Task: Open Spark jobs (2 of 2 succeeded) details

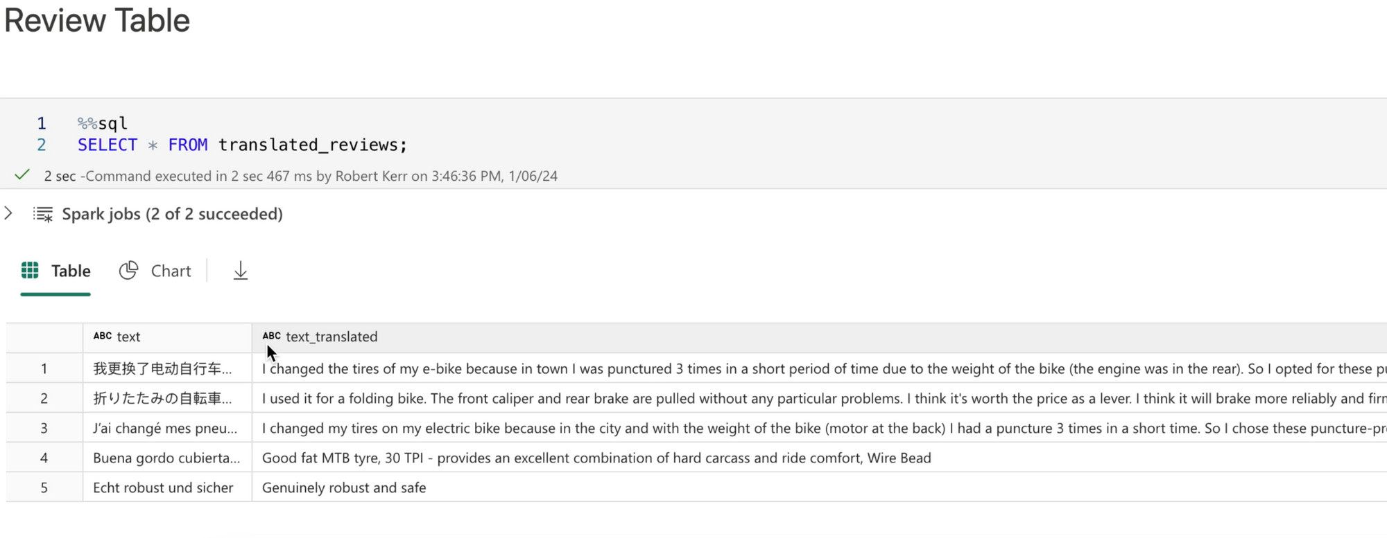Action: pyautogui.click(x=172, y=215)
